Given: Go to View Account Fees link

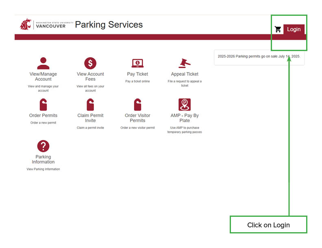Looking at the screenshot, I should pyautogui.click(x=90, y=77).
